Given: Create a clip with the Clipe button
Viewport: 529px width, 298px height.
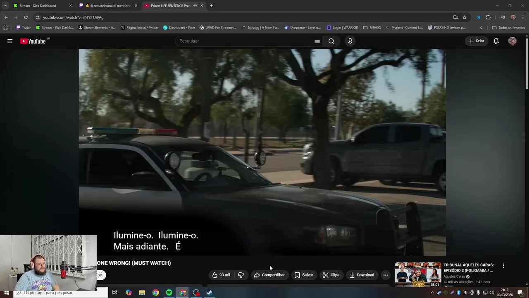Looking at the screenshot, I should [x=331, y=275].
